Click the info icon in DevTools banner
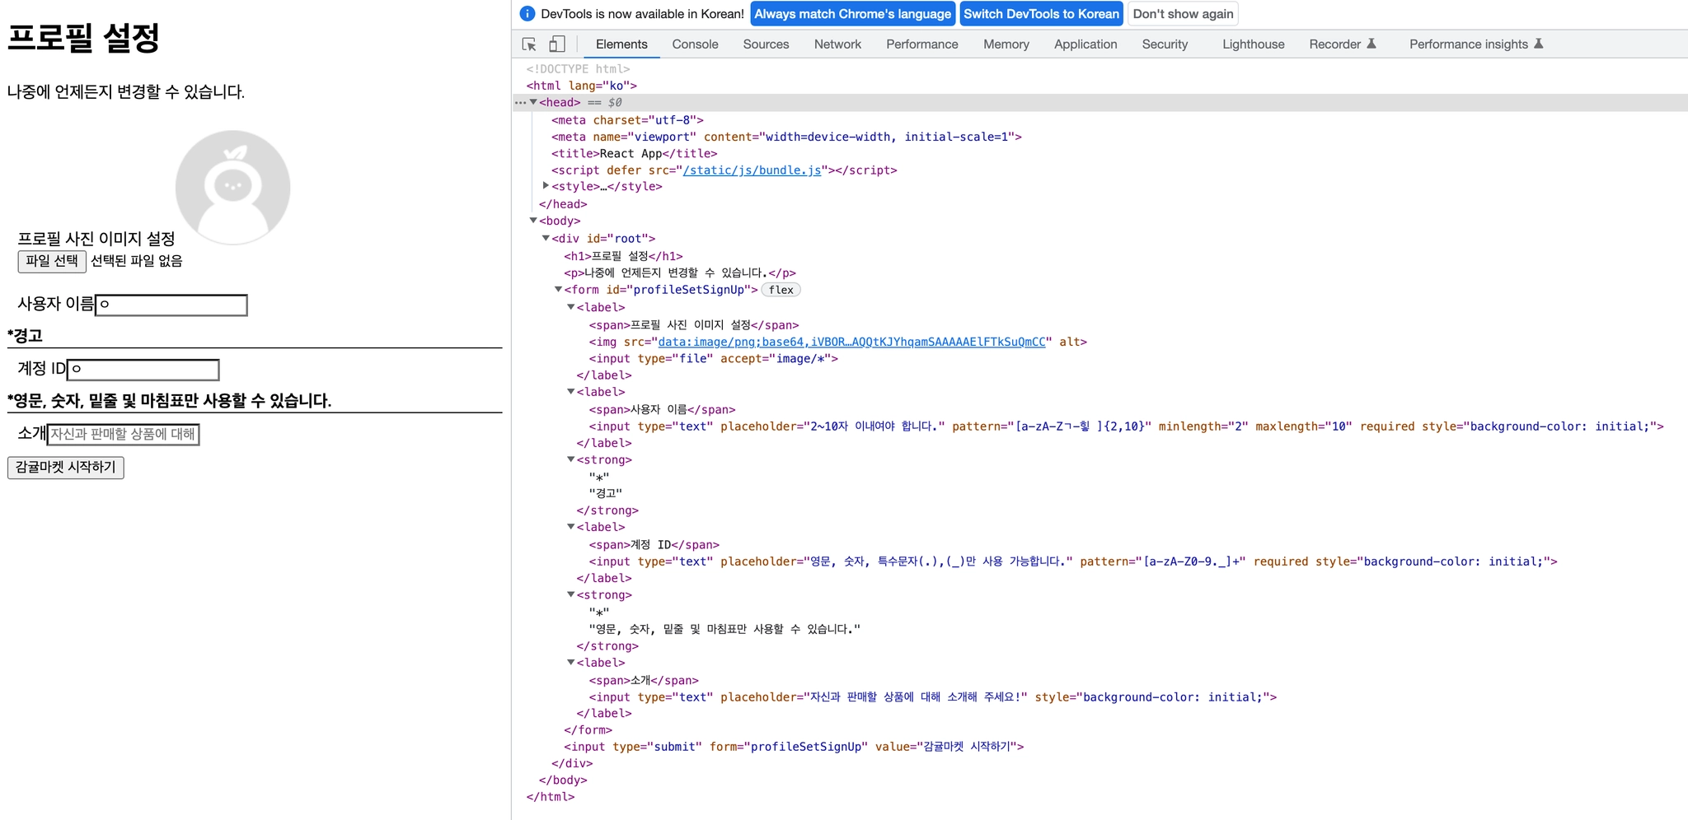The height and width of the screenshot is (820, 1688). tap(527, 14)
